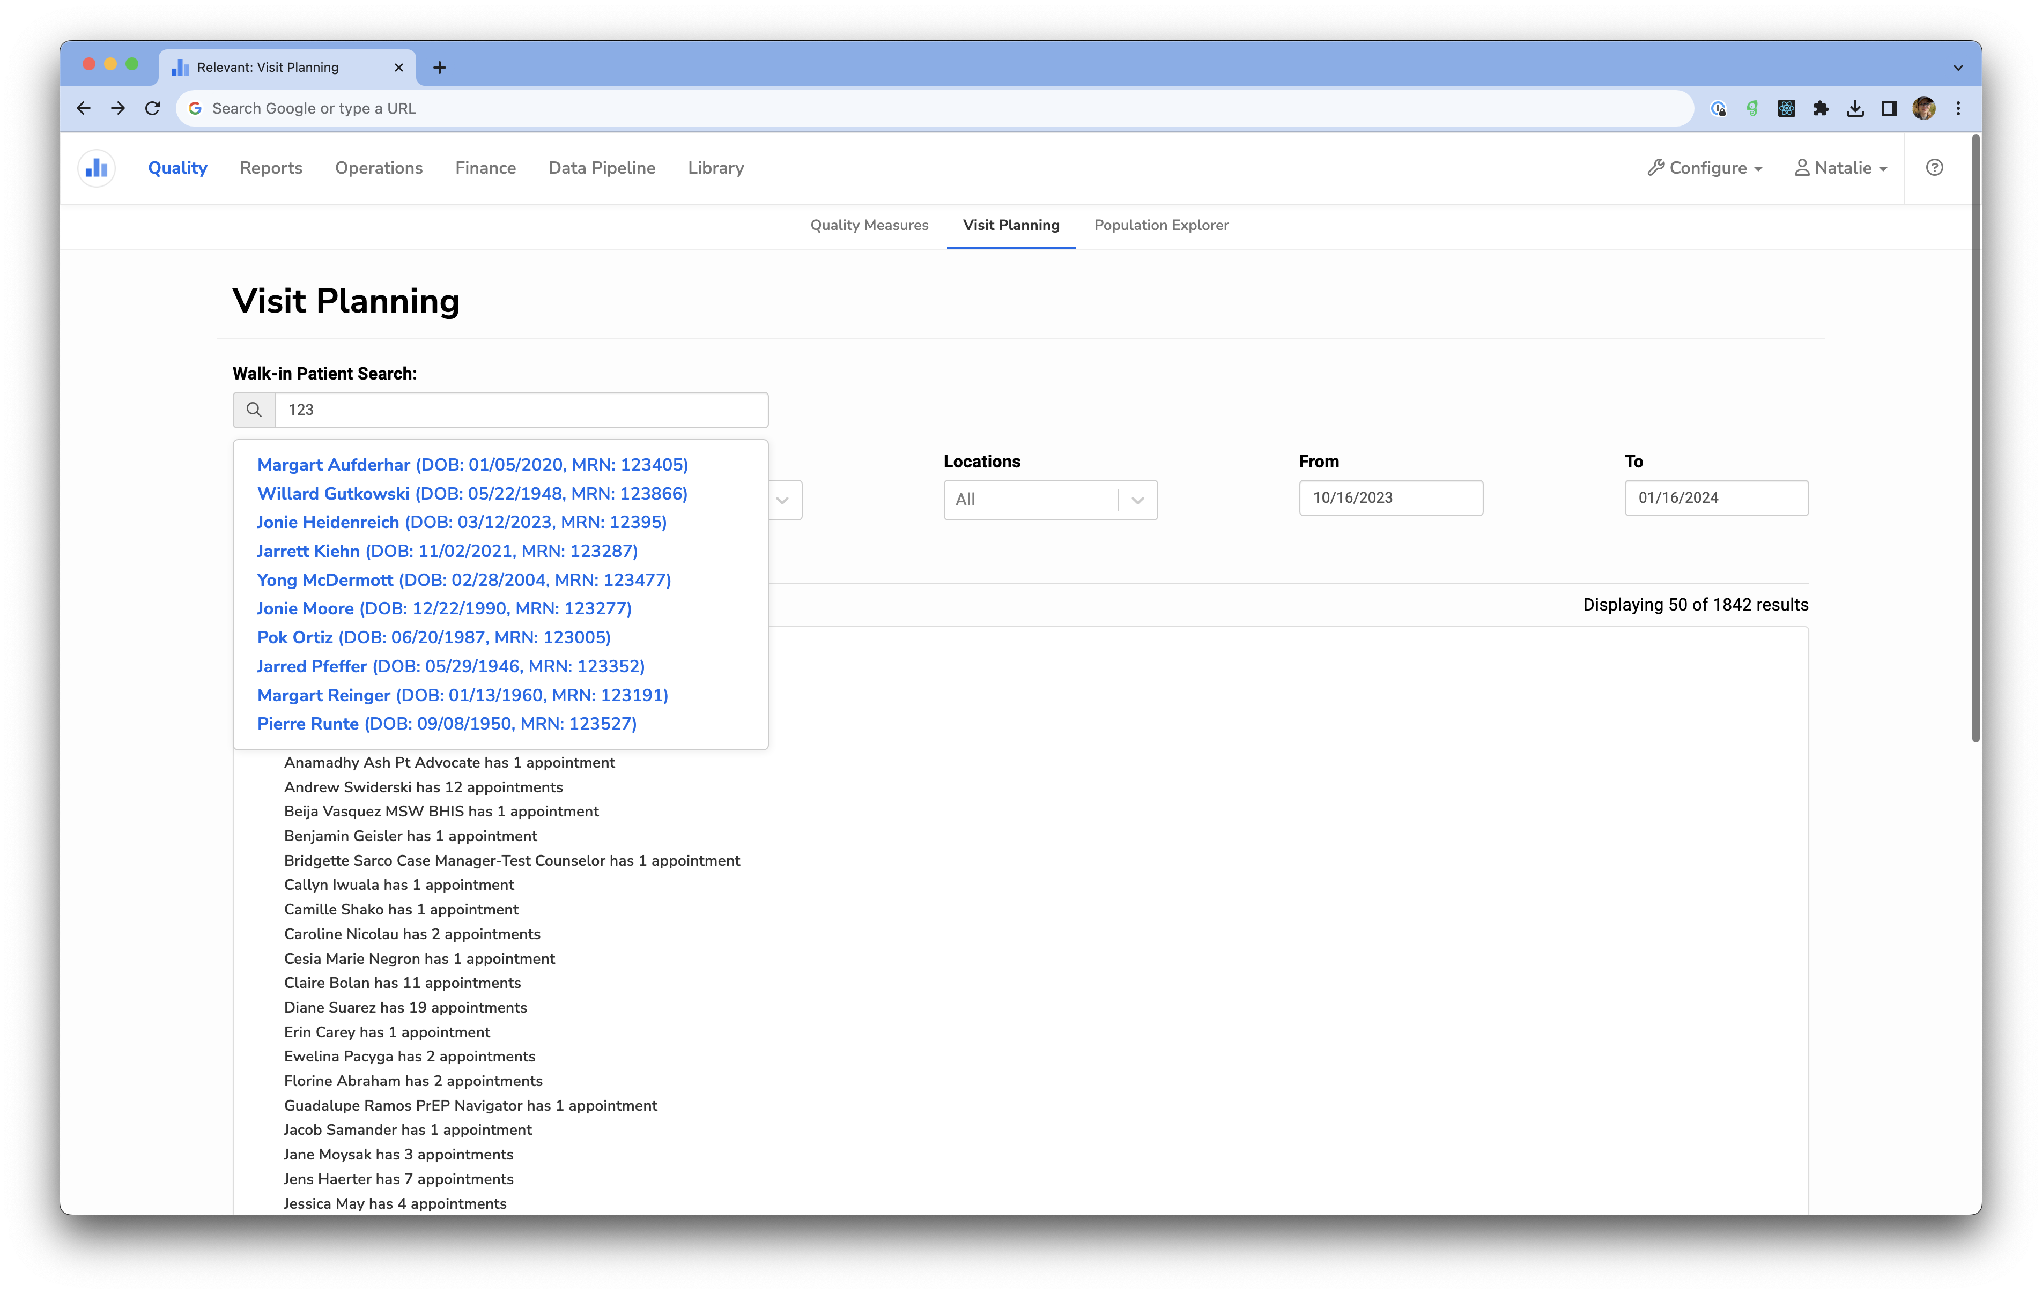Open the Chrome profile avatar
Image resolution: width=2042 pixels, height=1294 pixels.
click(x=1924, y=108)
